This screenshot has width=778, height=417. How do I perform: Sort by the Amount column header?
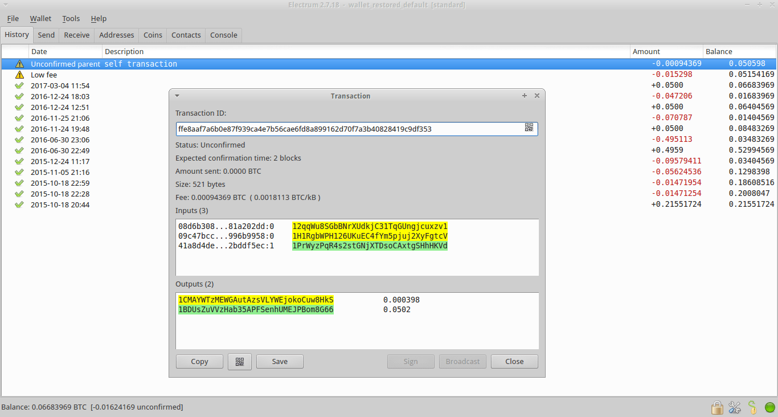[x=666, y=51]
